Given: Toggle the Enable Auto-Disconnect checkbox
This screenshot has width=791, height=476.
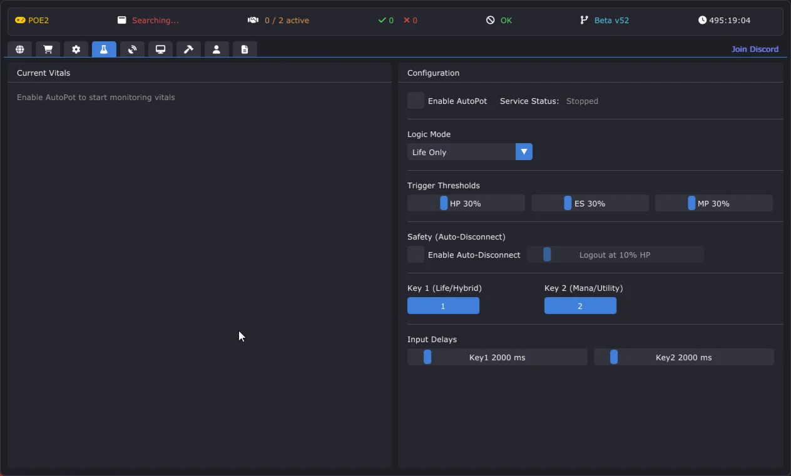Looking at the screenshot, I should pos(416,255).
